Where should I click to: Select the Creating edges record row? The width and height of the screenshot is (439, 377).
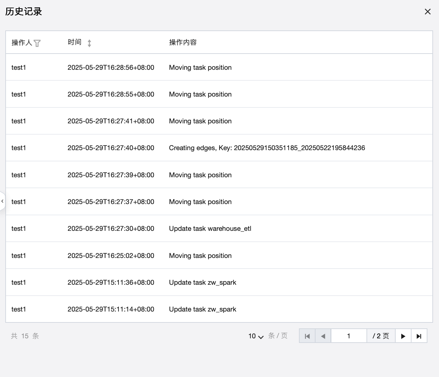coord(267,148)
